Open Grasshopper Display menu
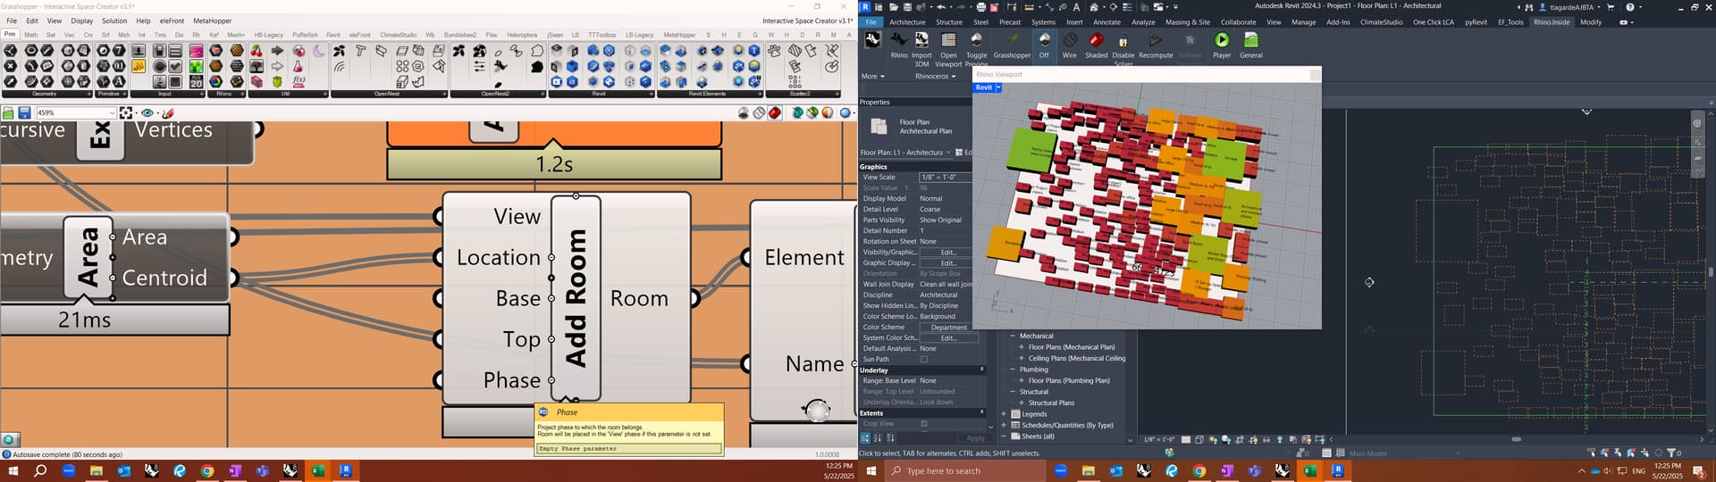Viewport: 1716px width, 482px height. tap(81, 21)
